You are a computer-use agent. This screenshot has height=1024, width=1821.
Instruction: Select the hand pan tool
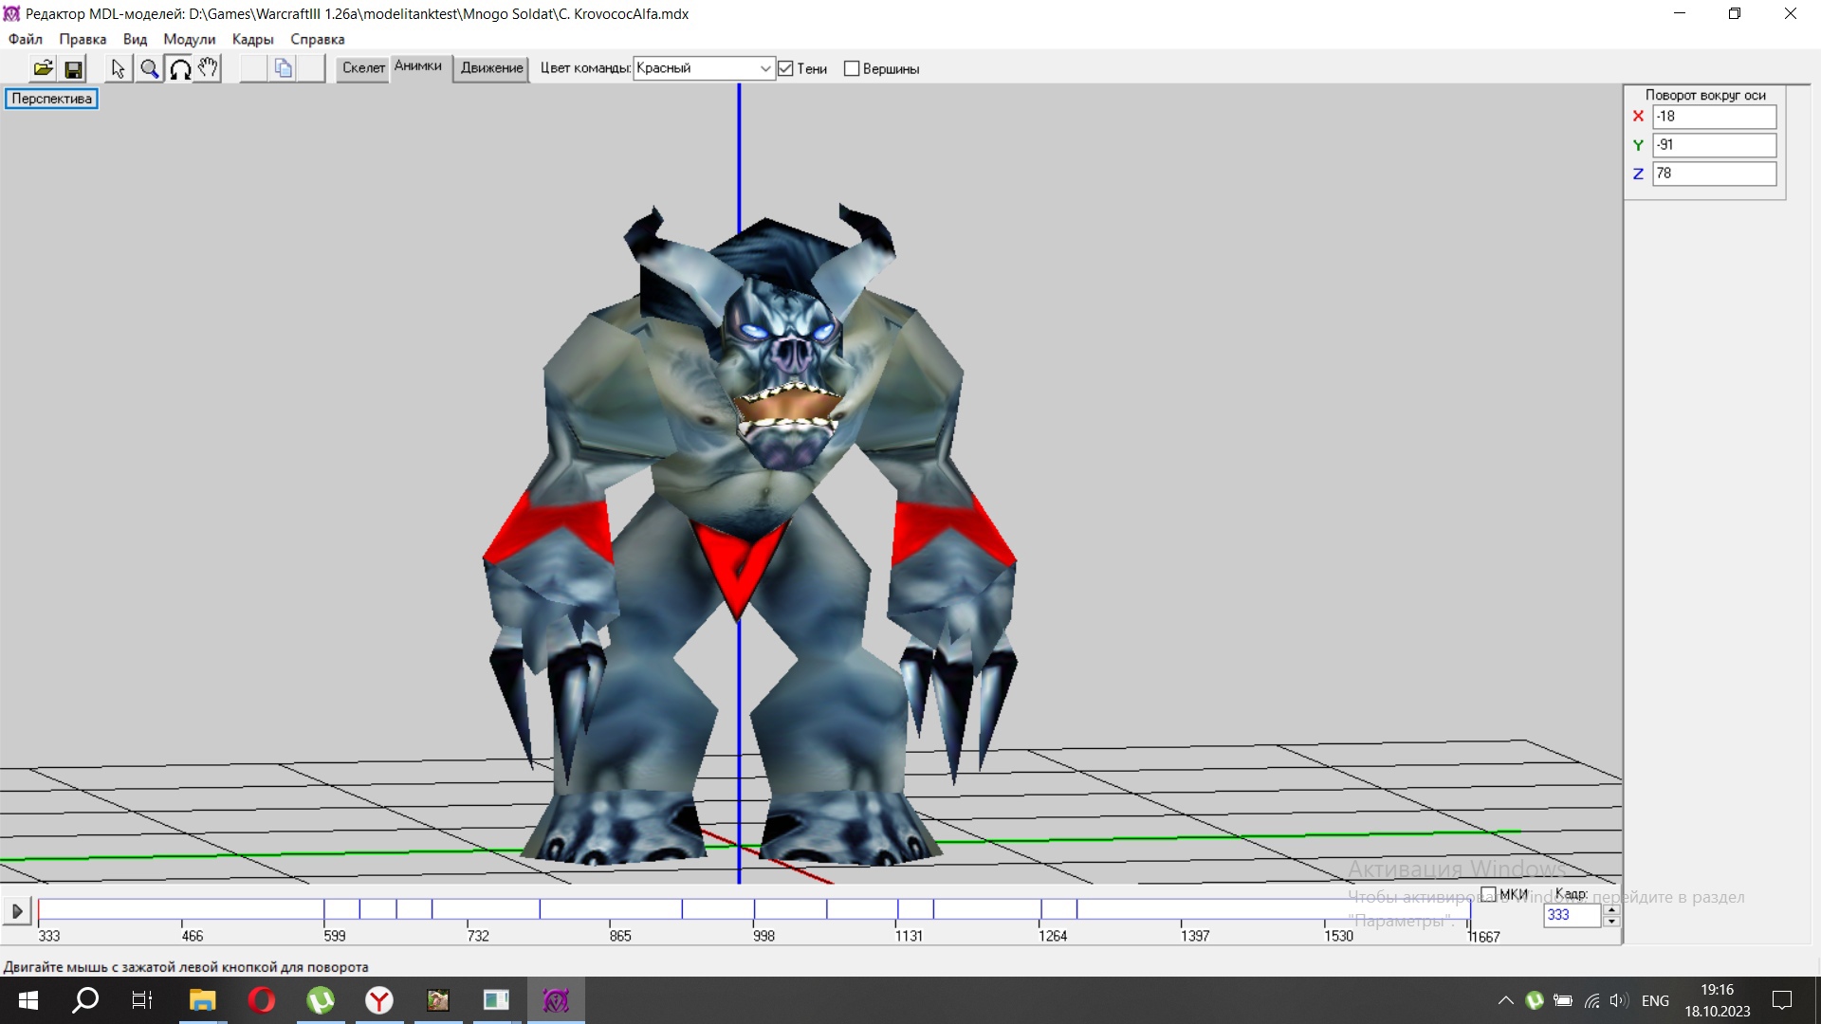coord(208,68)
